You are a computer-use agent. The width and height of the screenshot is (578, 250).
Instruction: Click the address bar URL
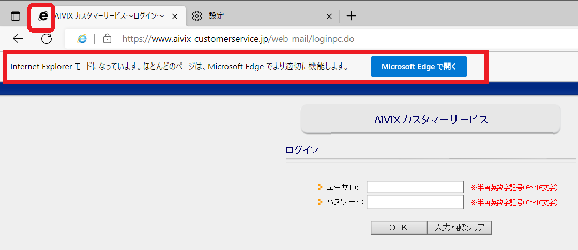tap(238, 39)
